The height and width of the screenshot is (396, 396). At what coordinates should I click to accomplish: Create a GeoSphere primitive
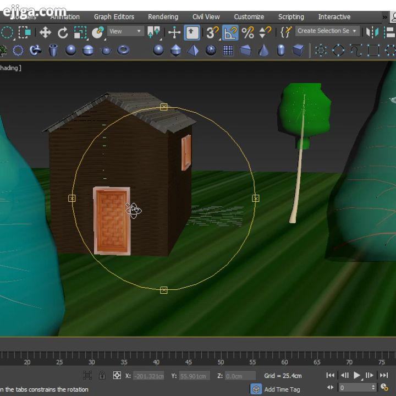211,50
